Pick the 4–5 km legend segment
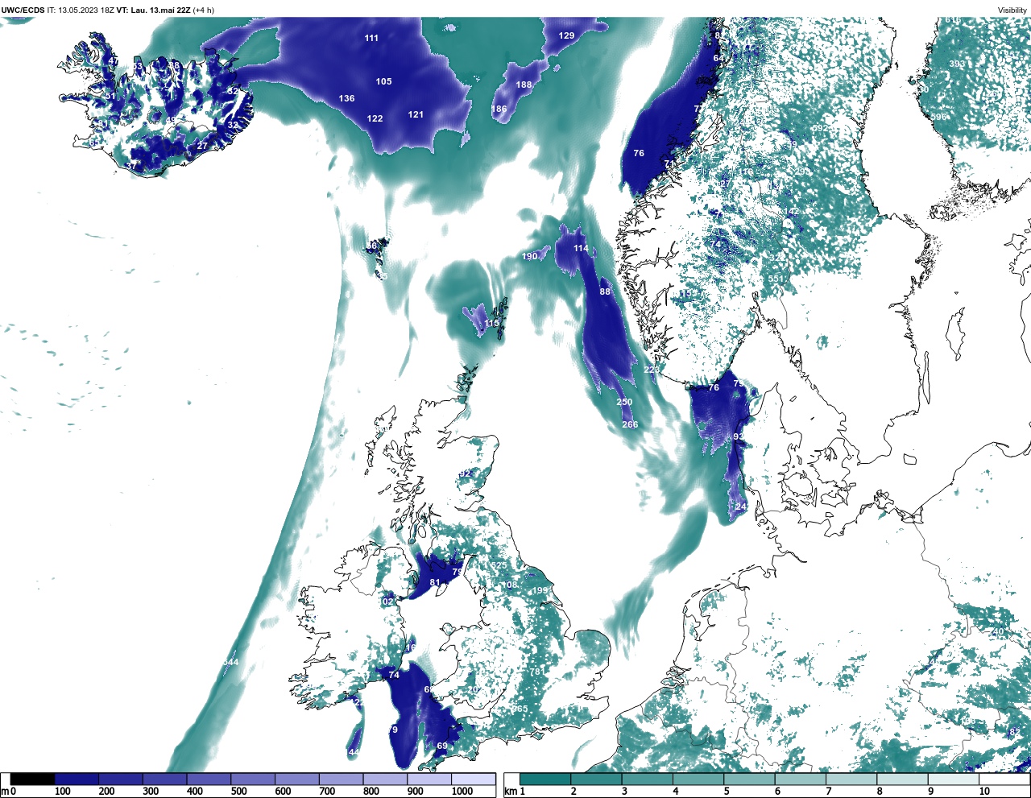This screenshot has width=1031, height=798. click(x=699, y=779)
